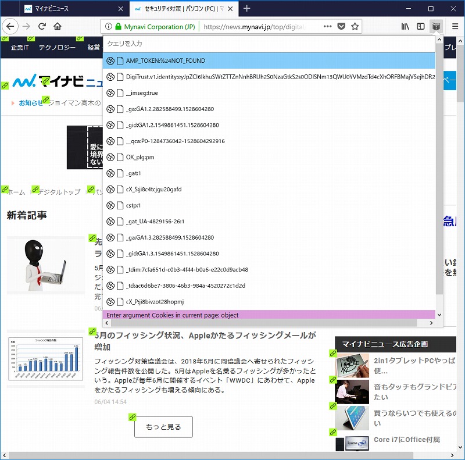Save page to Pocket icon

[x=341, y=26]
